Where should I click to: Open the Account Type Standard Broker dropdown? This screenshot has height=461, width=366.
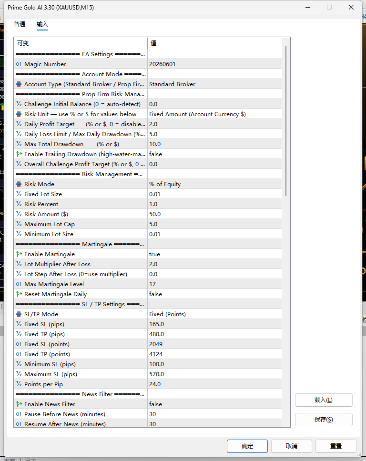(214, 84)
